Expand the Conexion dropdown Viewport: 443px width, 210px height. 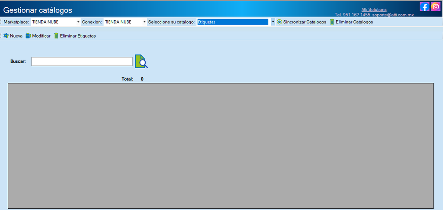[x=144, y=22]
